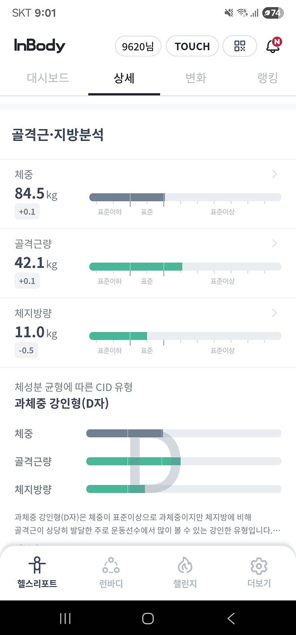Switch to the 변화 tab
296x635 pixels.
coord(196,78)
